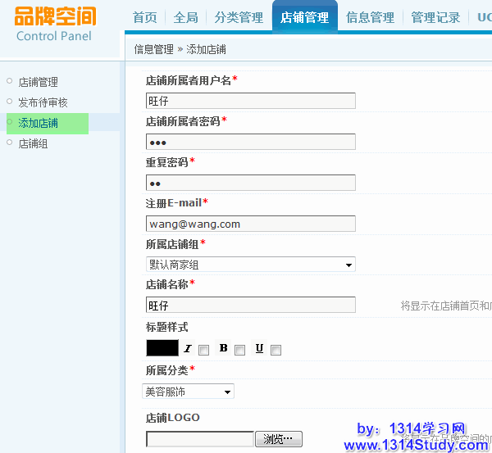
Task: Open the 所属分类 dropdown
Action: (x=189, y=392)
